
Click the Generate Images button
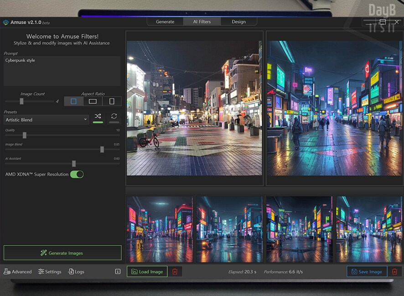coord(62,253)
